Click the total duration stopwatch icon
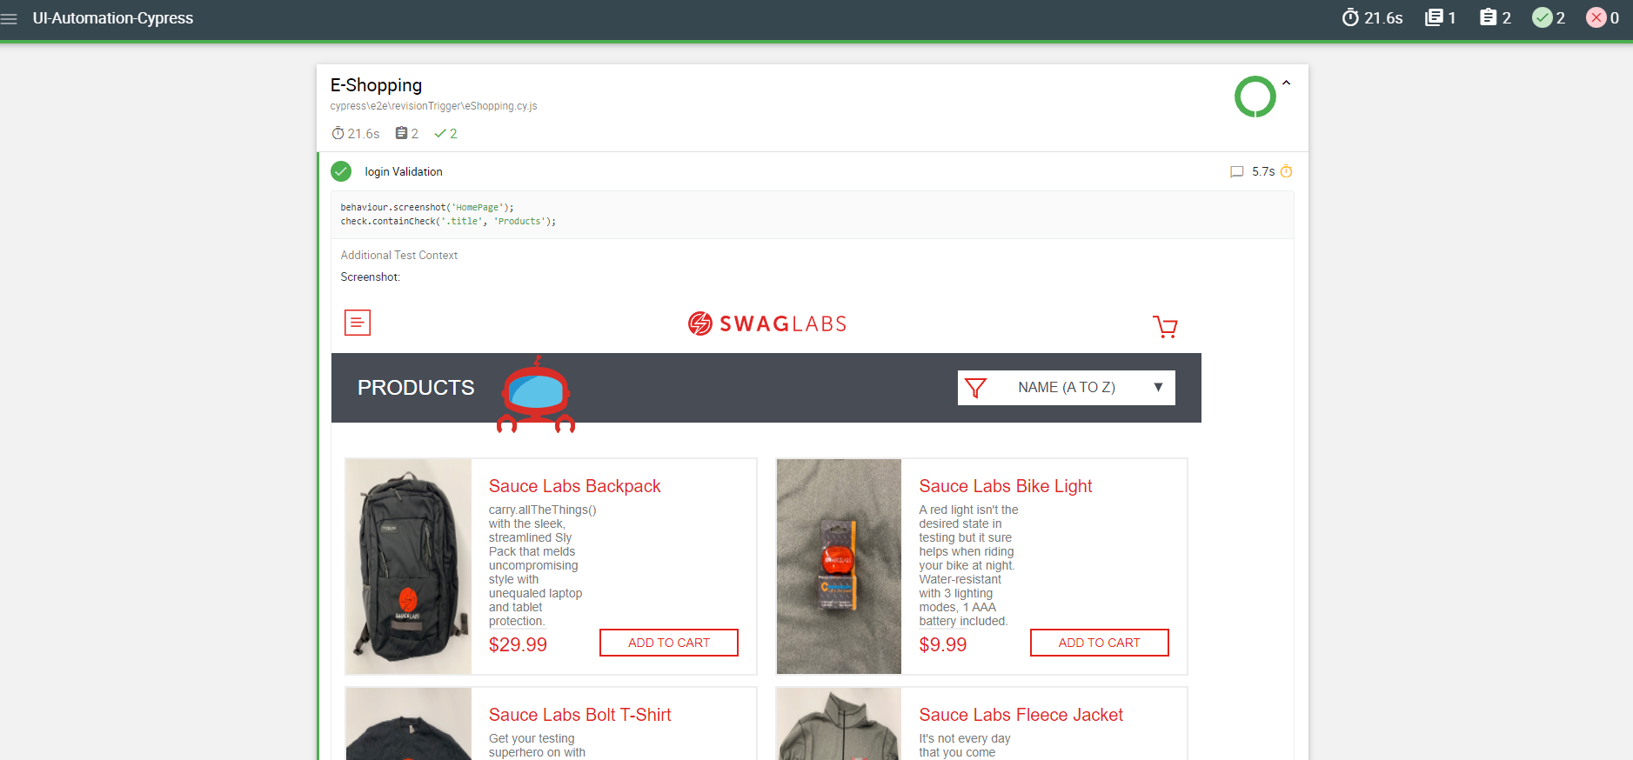 click(x=1350, y=17)
